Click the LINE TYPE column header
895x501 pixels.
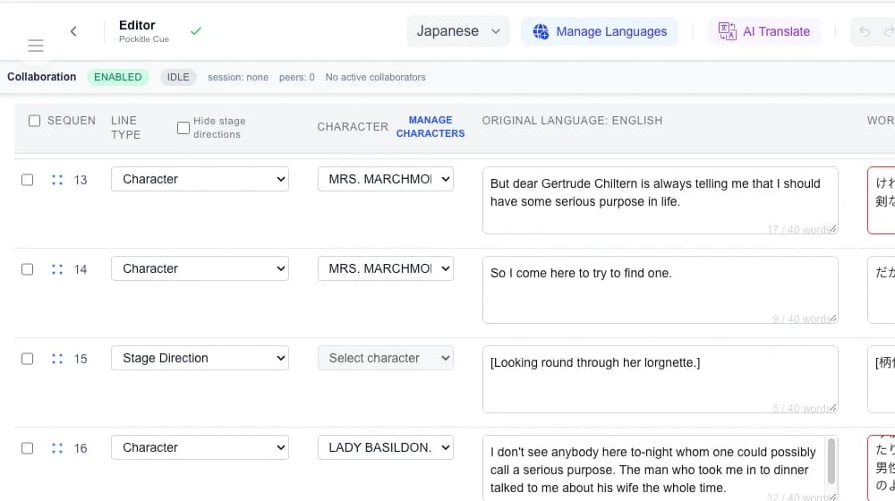[125, 127]
